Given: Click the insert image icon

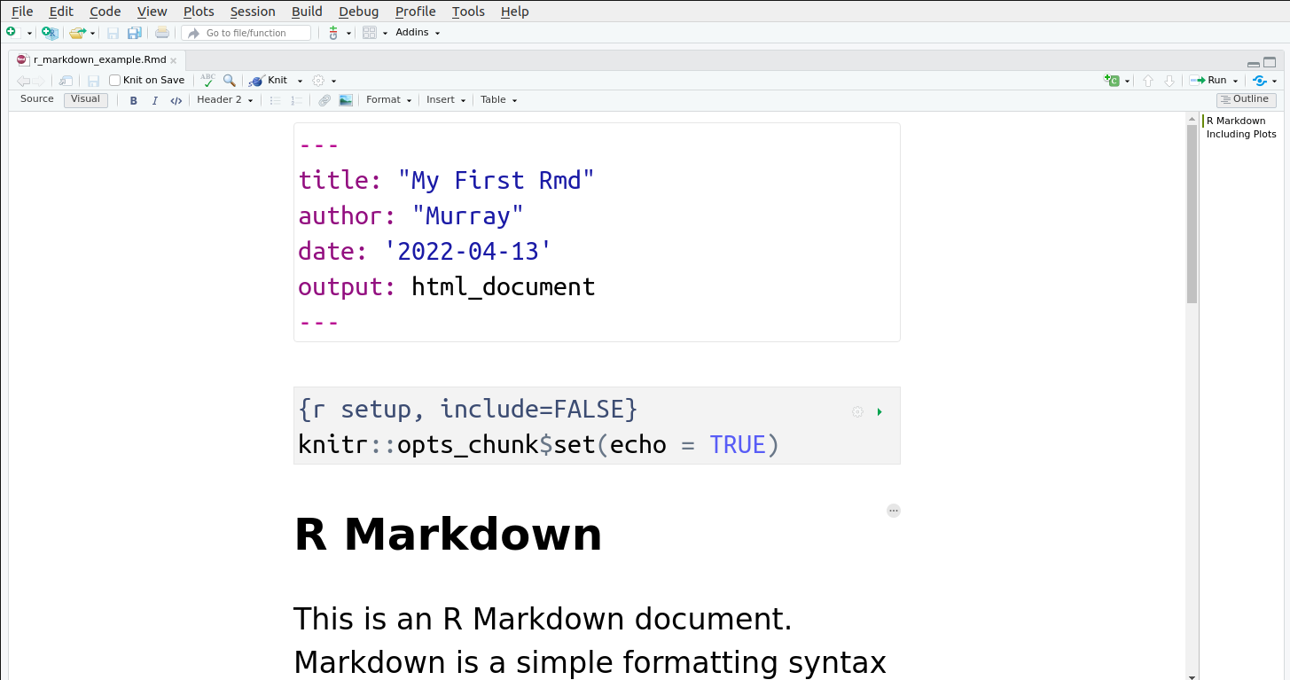Looking at the screenshot, I should pos(346,100).
